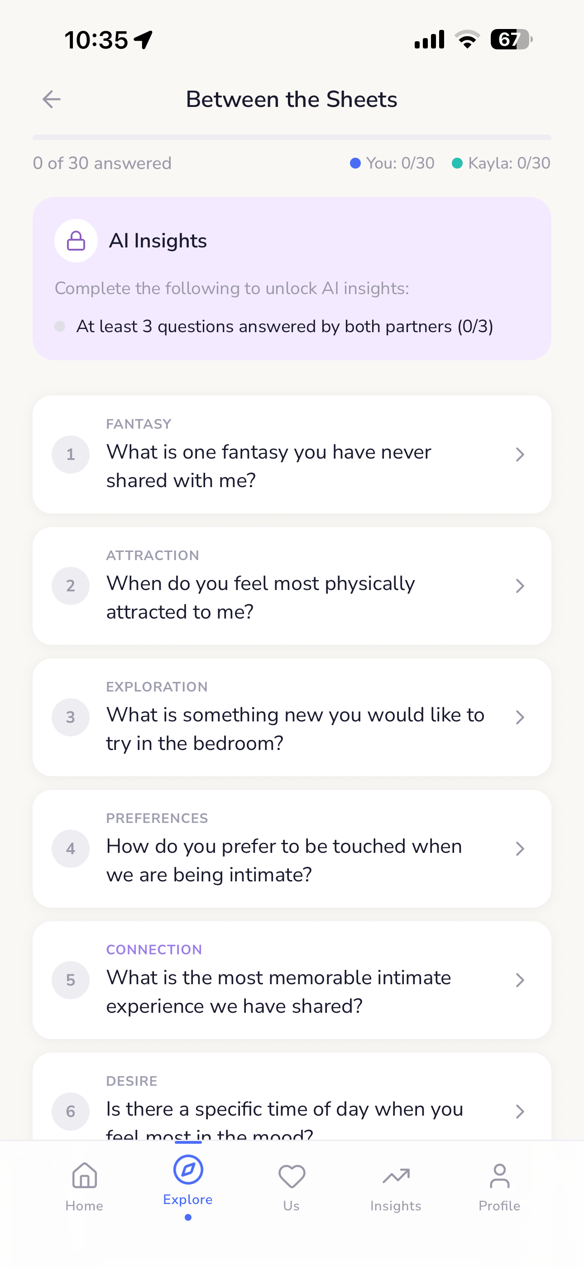The image size is (584, 1267).
Task: Open the Us heart icon
Action: (292, 1176)
